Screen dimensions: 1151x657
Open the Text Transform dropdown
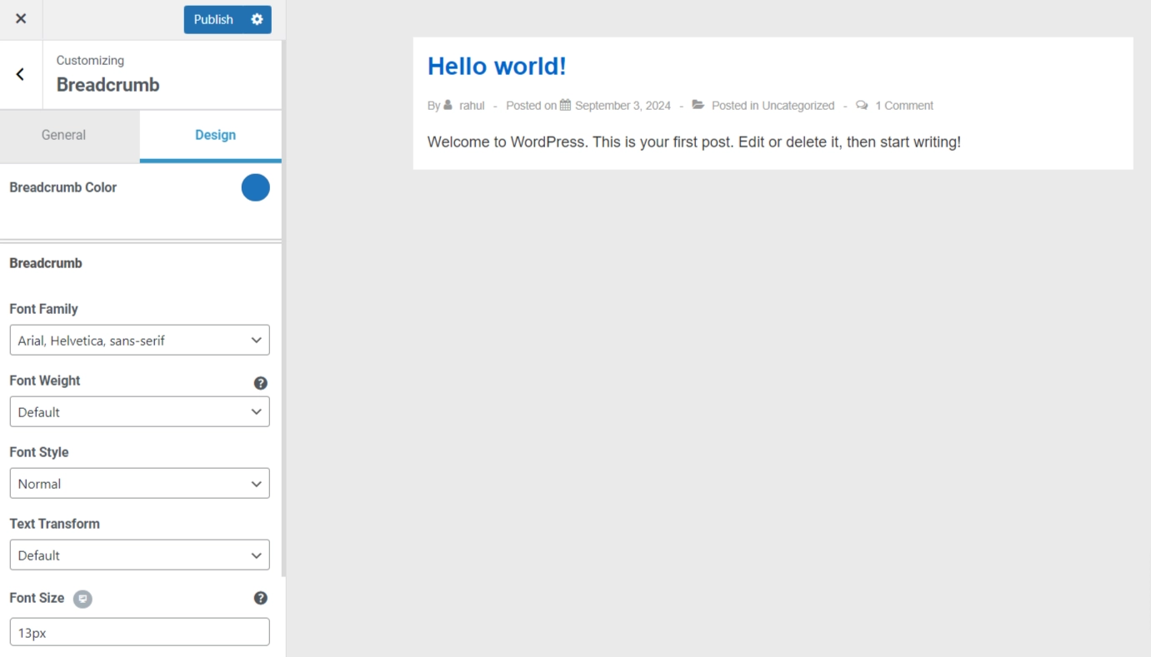pyautogui.click(x=139, y=555)
